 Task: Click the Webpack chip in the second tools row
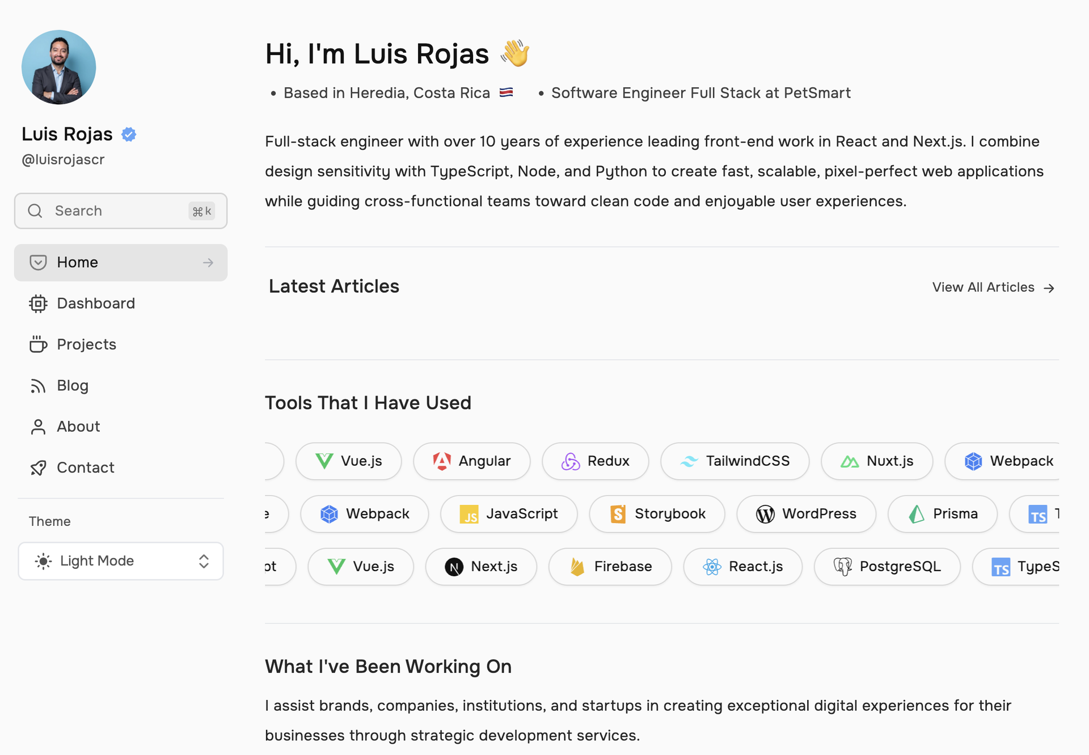[365, 514]
